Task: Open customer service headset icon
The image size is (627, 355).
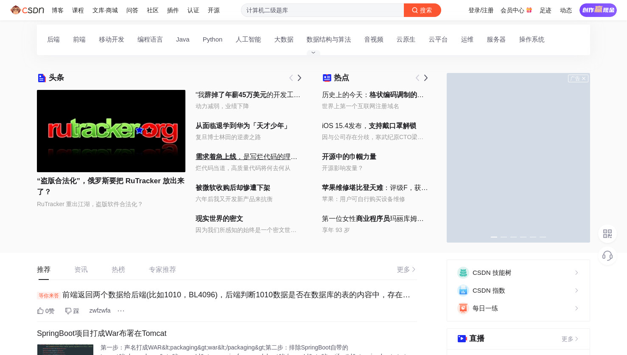Action: pos(607,256)
